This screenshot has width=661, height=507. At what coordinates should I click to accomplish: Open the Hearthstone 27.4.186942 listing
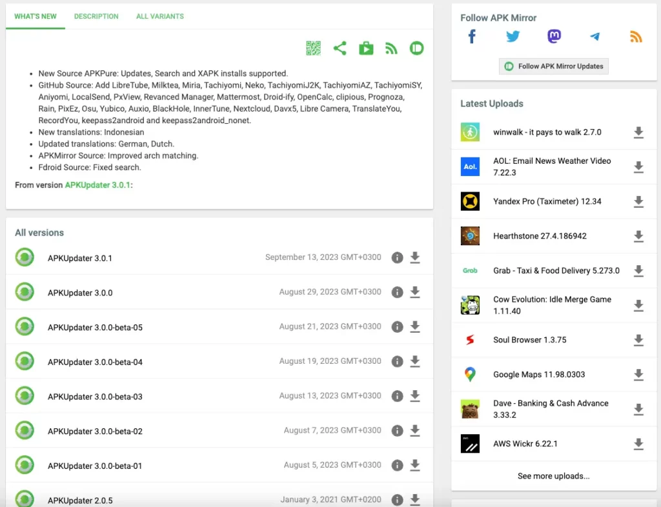(540, 236)
